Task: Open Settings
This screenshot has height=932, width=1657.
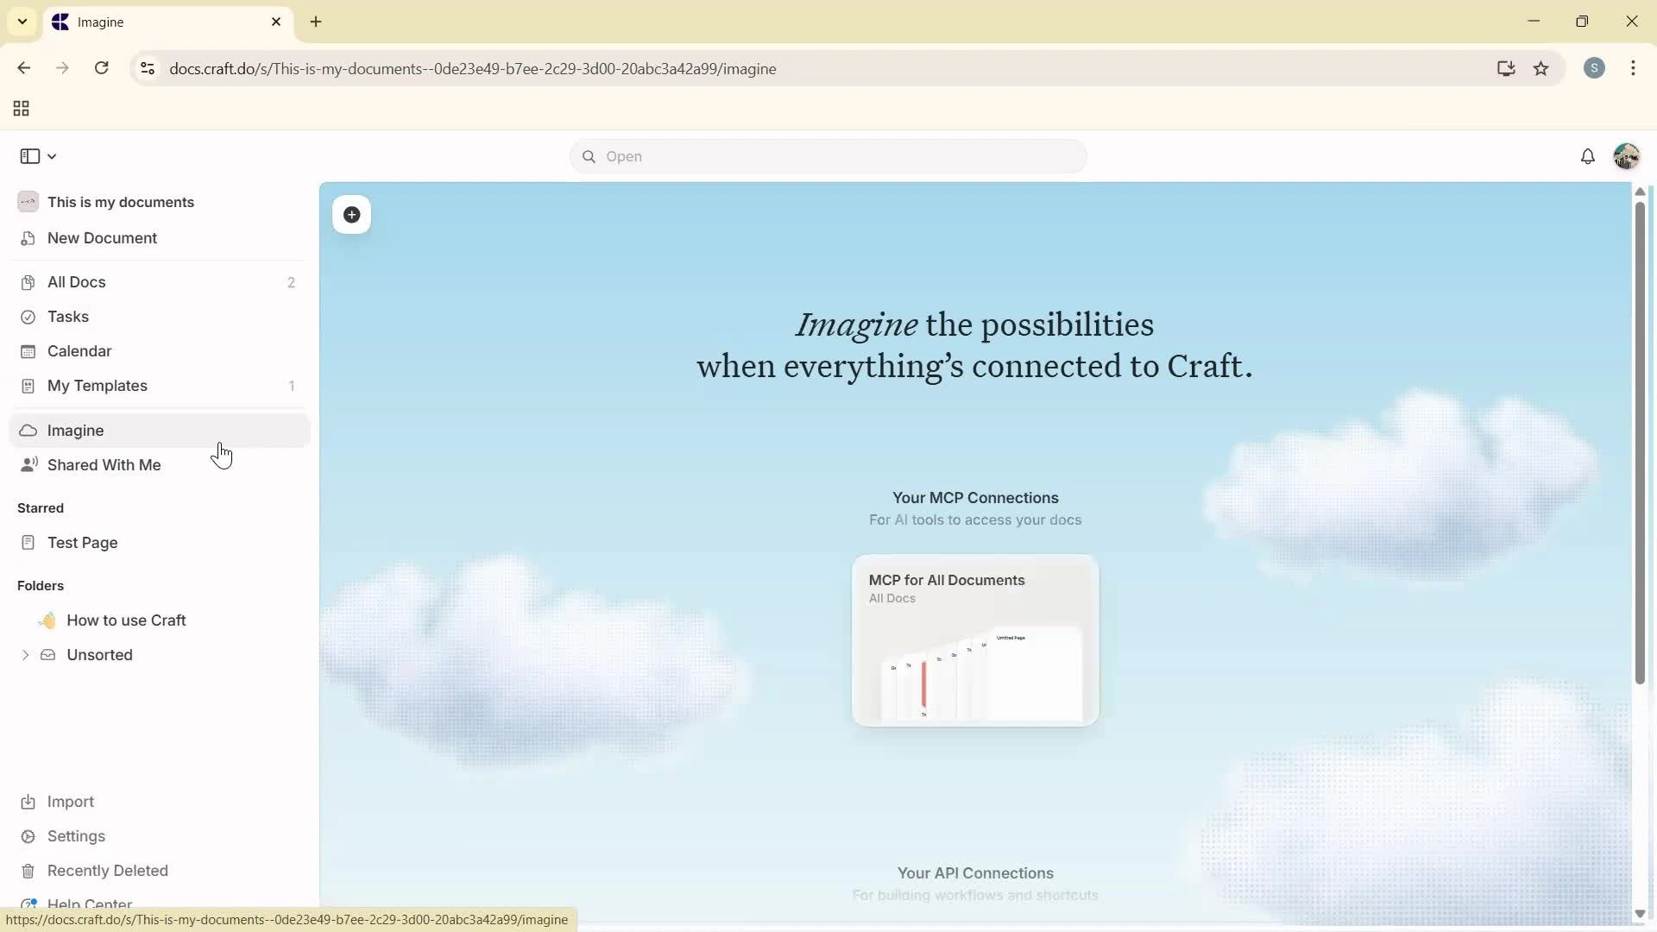Action: (74, 836)
